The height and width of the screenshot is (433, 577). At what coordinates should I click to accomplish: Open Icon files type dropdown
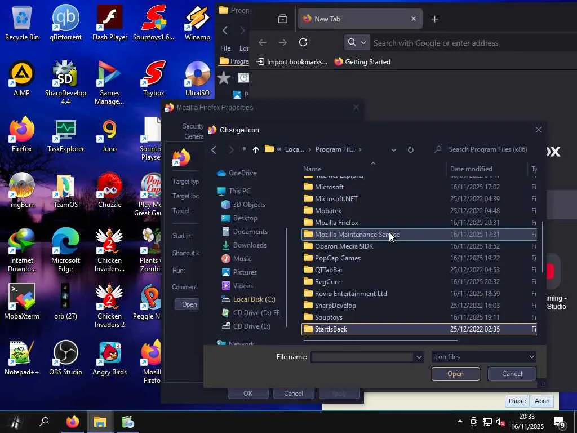[x=483, y=357]
